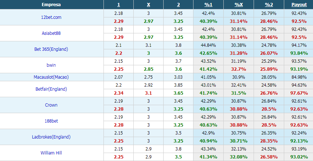Click Macauslot's 84.98% payout value
The width and height of the screenshot is (313, 161).
point(299,77)
